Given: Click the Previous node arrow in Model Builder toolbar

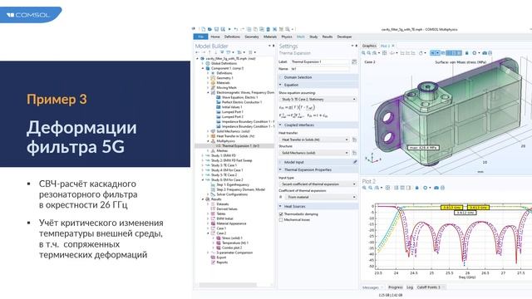Looking at the screenshot, I should click(198, 52).
